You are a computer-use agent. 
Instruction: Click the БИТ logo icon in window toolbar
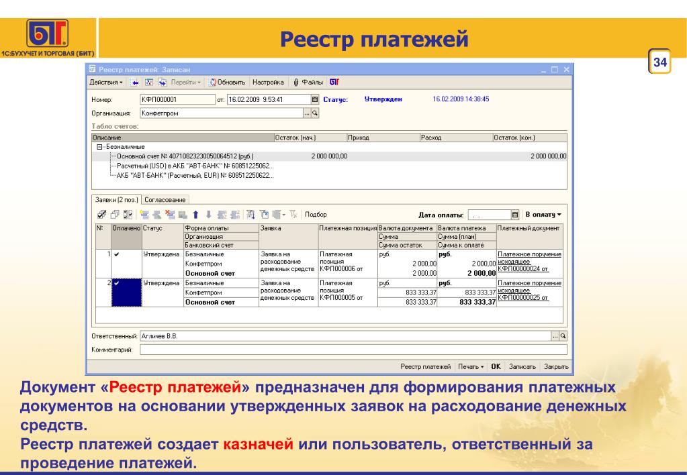pyautogui.click(x=334, y=83)
